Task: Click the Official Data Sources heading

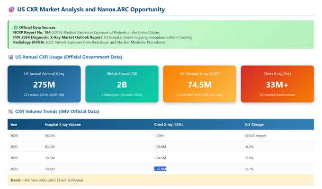Action: (x=37, y=27)
